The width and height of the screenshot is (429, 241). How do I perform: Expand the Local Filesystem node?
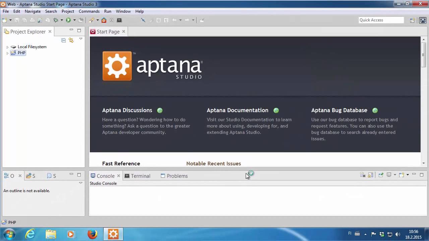(x=7, y=47)
